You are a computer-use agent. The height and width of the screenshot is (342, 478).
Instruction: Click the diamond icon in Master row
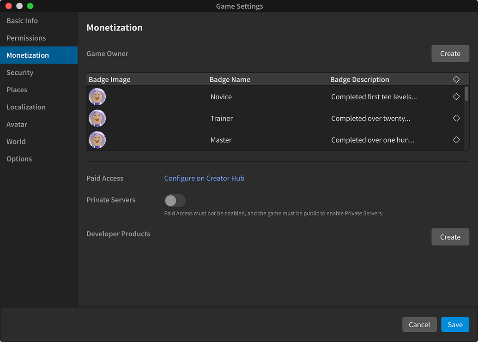(456, 140)
